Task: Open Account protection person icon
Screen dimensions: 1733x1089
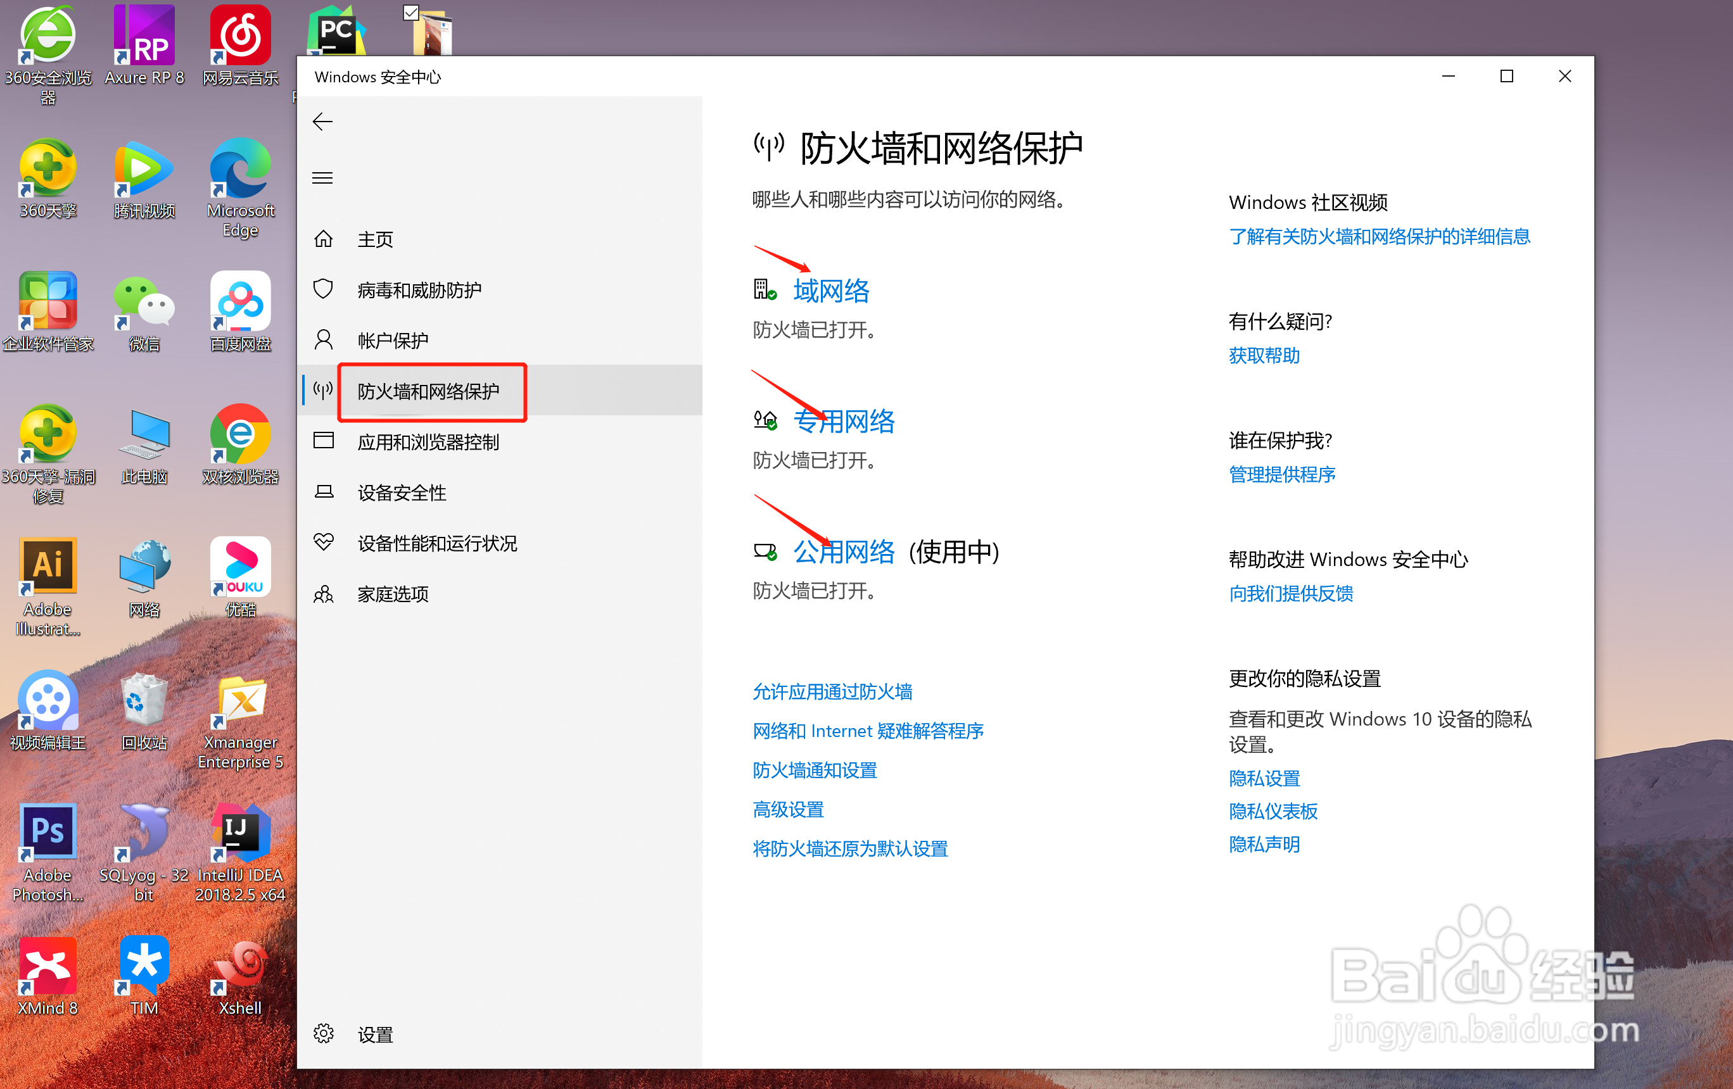Action: [x=324, y=339]
